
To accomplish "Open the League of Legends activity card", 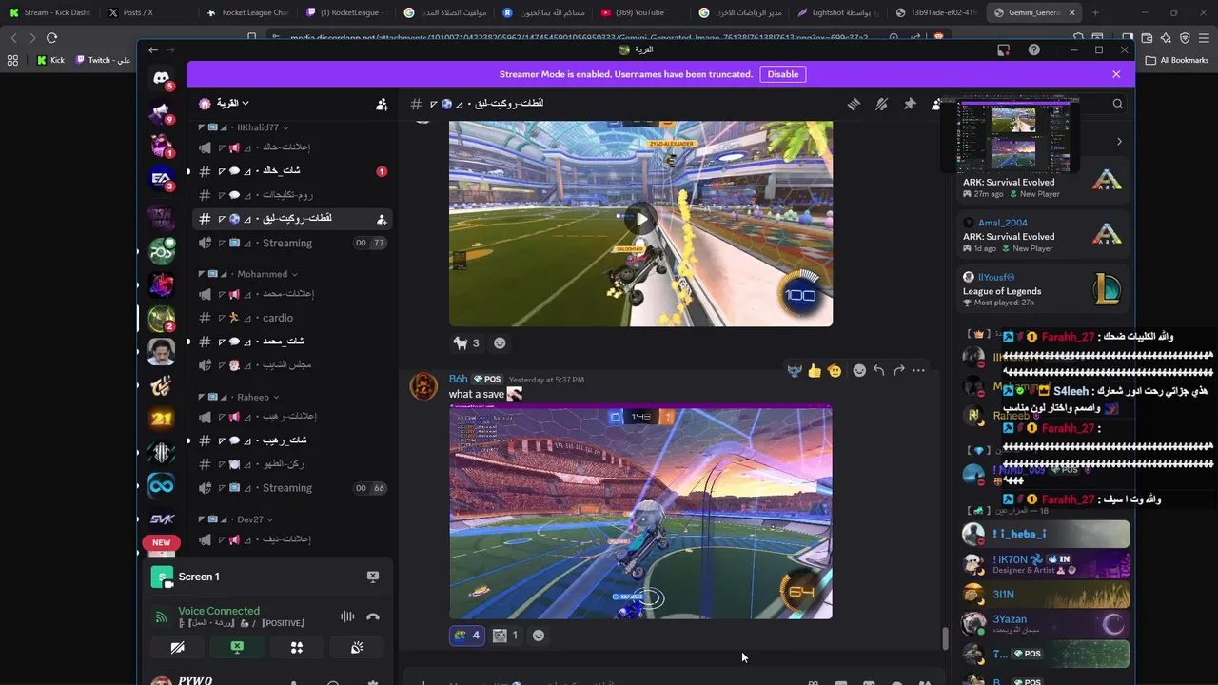I will click(x=1043, y=290).
